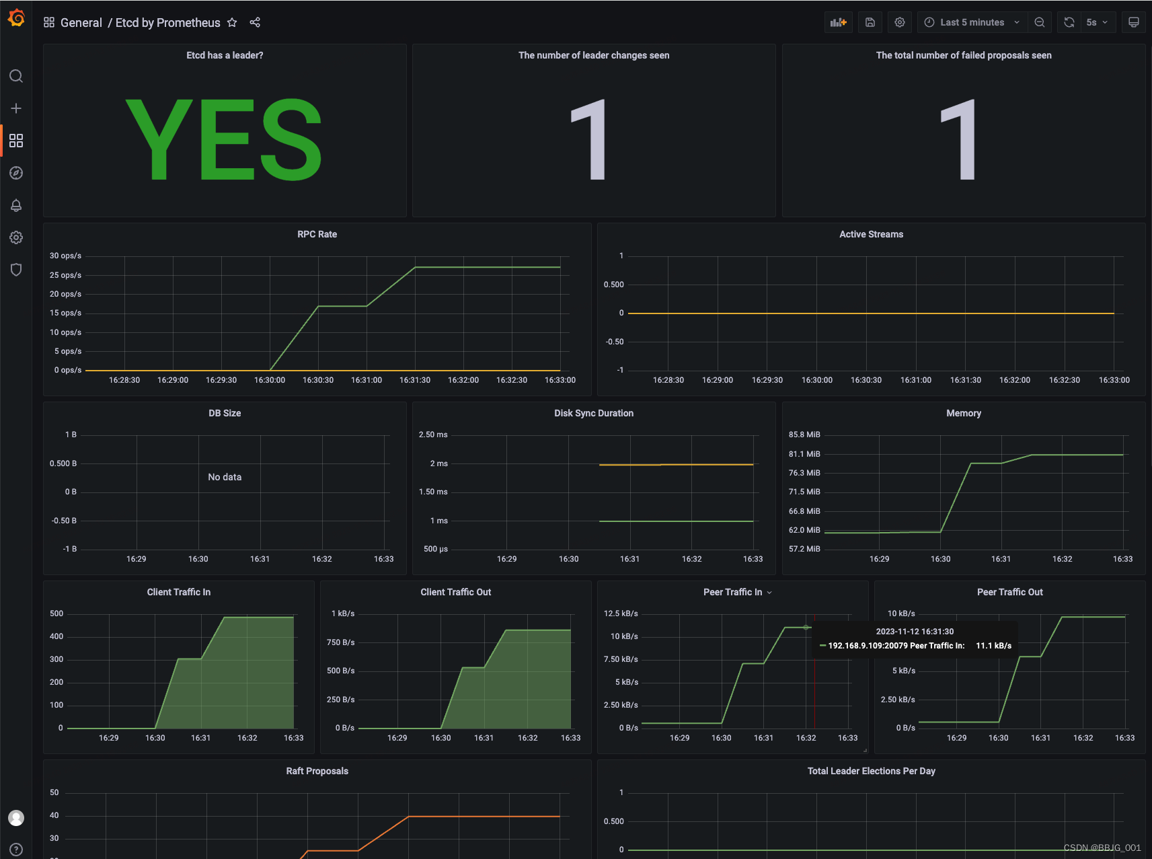Screen dimensions: 1152x859
Task: Open the Active Streams panel title menu
Action: [871, 234]
